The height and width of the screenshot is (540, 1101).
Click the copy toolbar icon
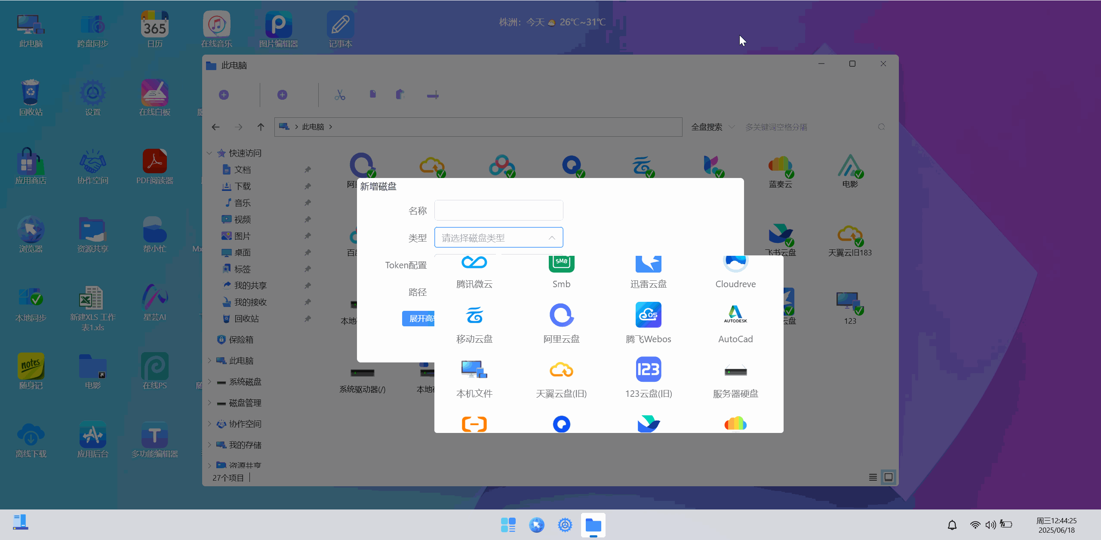[372, 94]
